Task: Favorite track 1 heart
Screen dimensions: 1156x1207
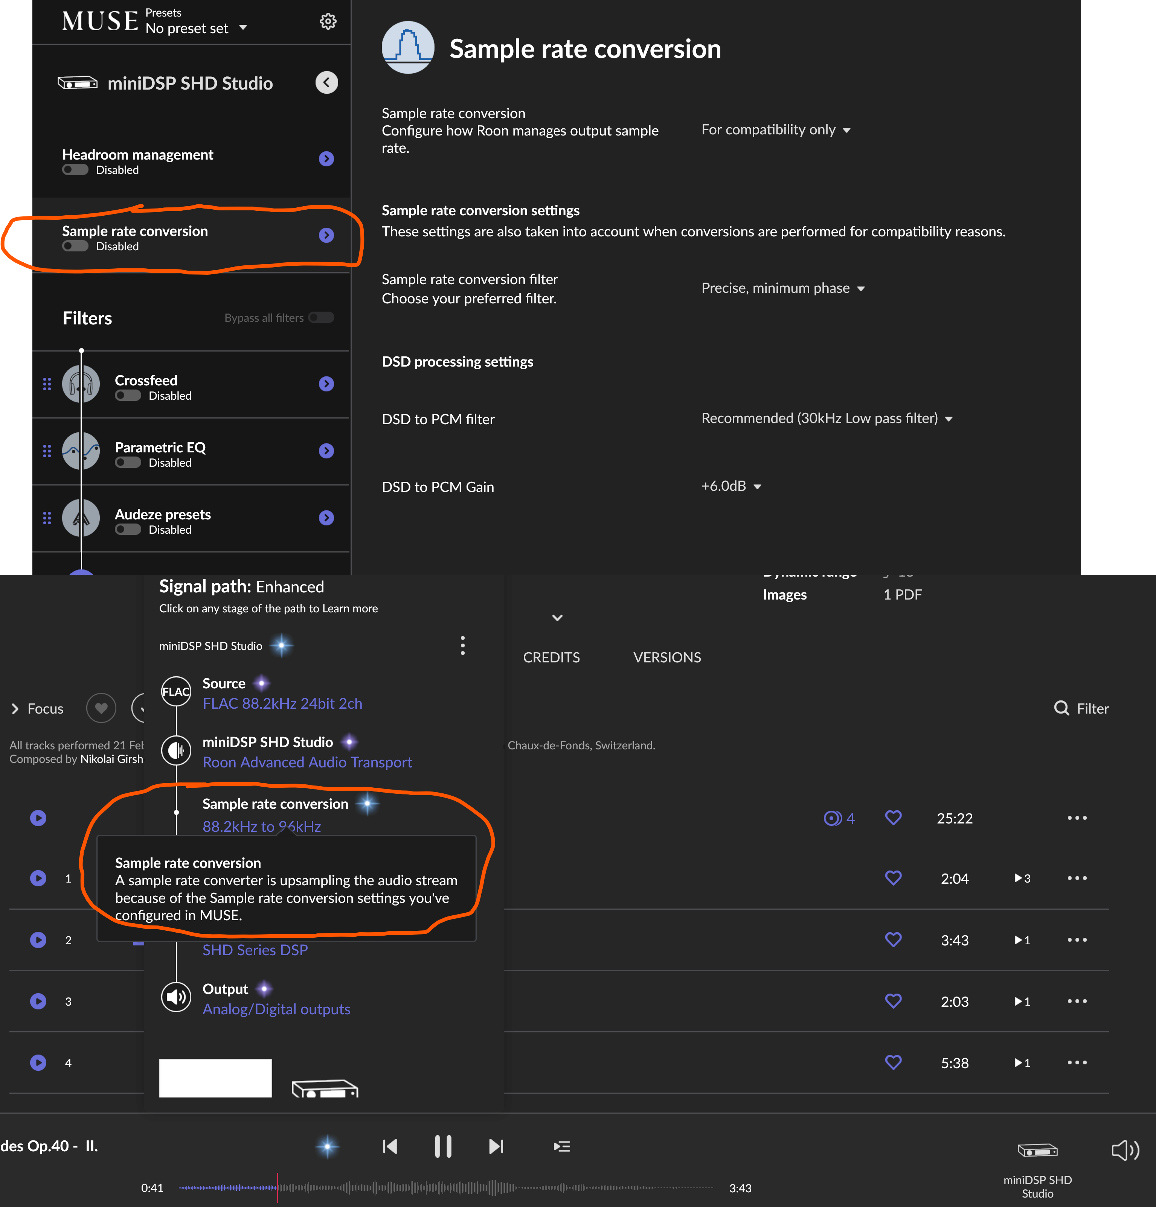Action: (894, 878)
